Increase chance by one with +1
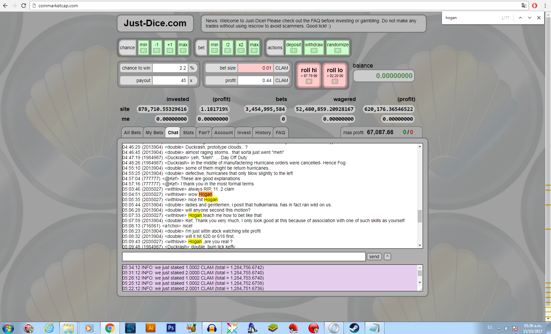The width and height of the screenshot is (551, 334). (x=170, y=48)
